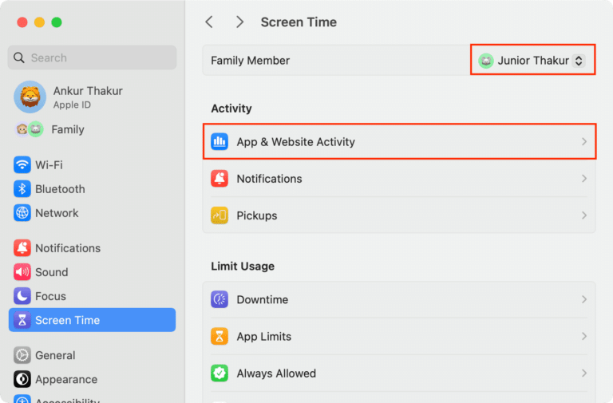Image resolution: width=613 pixels, height=403 pixels.
Task: Open the Family Member dropdown stepper arrows
Action: click(x=579, y=61)
